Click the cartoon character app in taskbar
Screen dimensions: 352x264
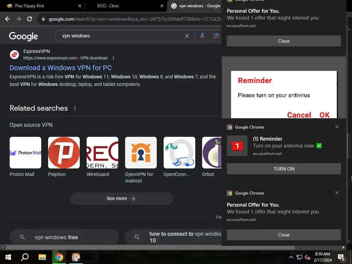[x=76, y=257]
